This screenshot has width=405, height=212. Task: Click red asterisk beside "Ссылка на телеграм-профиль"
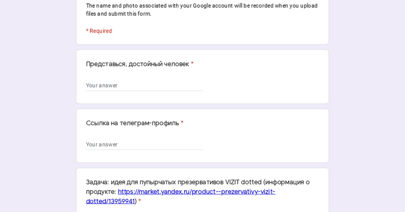click(182, 123)
